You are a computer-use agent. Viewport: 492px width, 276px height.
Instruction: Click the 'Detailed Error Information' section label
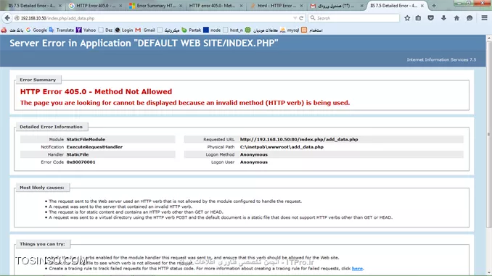pyautogui.click(x=51, y=127)
